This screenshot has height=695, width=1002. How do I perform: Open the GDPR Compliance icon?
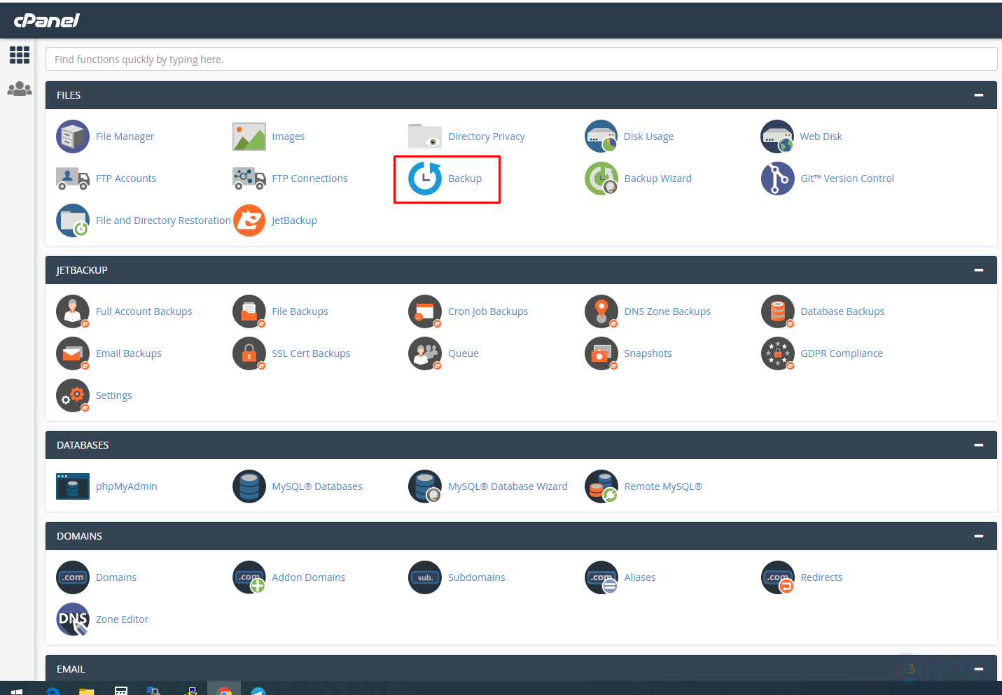click(777, 353)
